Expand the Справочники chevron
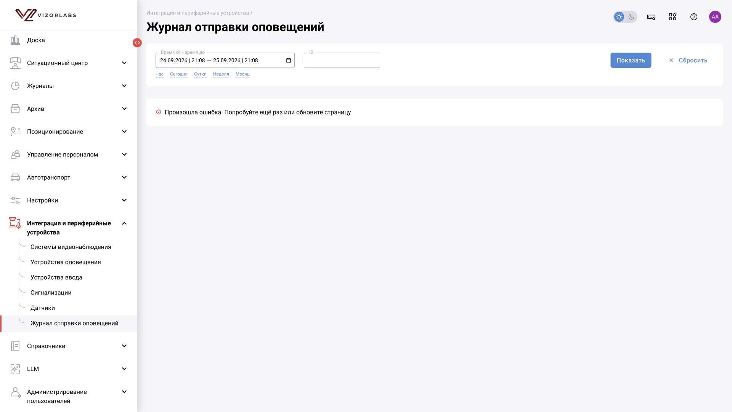The width and height of the screenshot is (732, 412). point(124,346)
